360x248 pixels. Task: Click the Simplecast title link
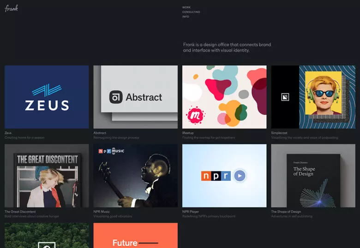click(x=279, y=133)
